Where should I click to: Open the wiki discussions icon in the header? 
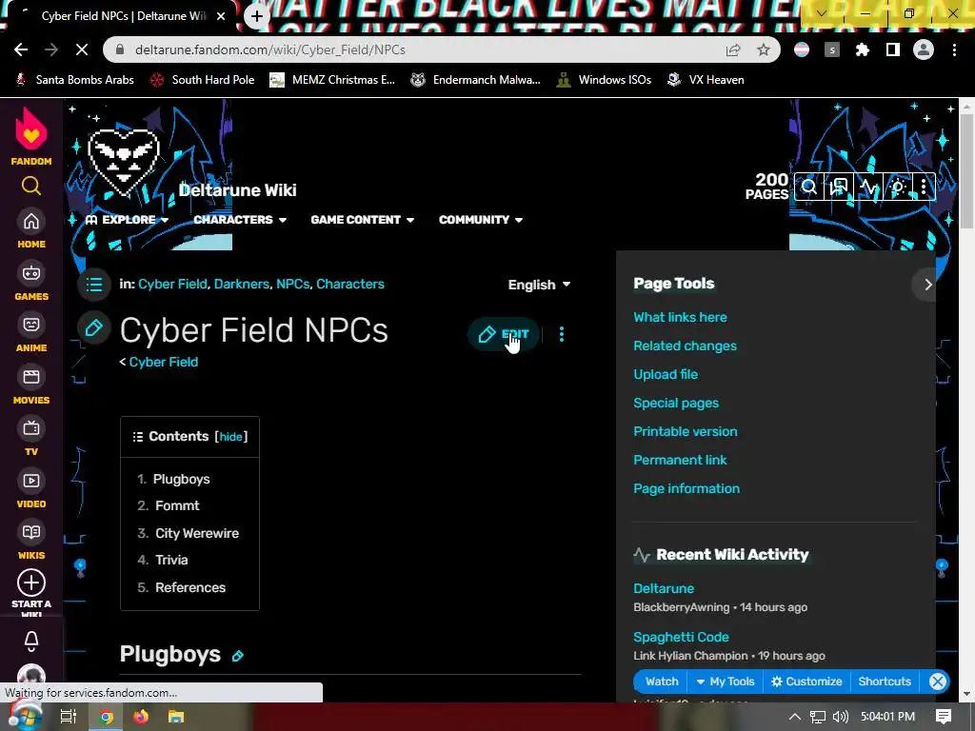839,187
